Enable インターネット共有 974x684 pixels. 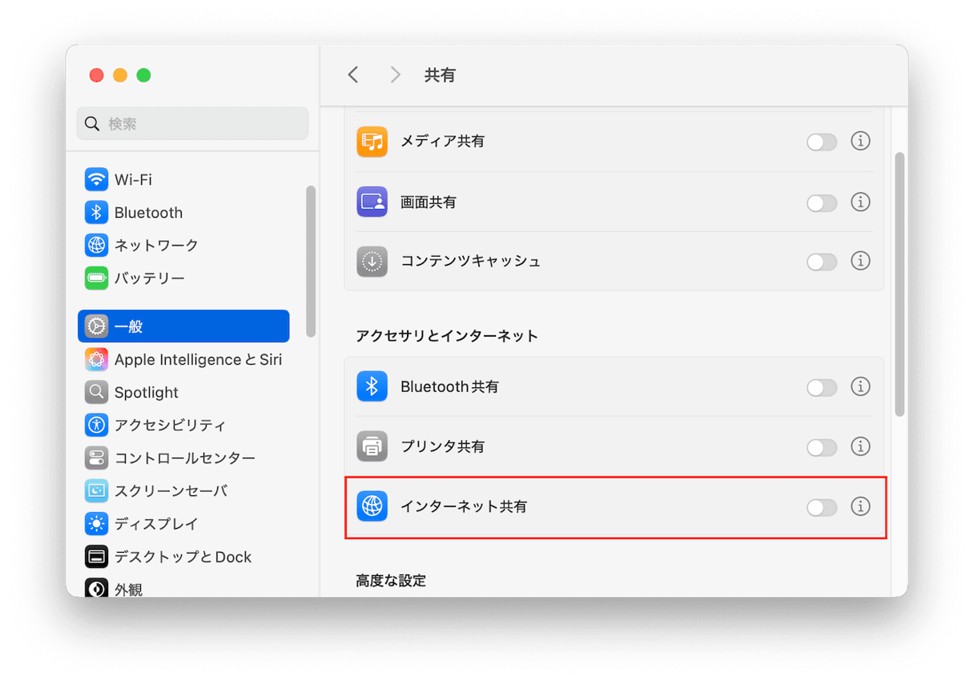pyautogui.click(x=821, y=506)
